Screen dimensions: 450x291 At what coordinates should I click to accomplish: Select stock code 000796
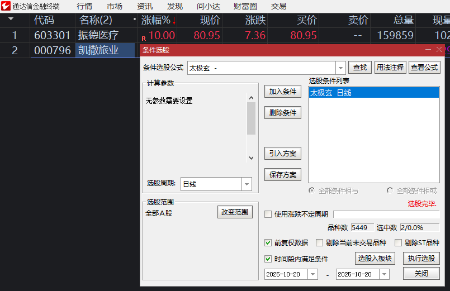point(52,50)
